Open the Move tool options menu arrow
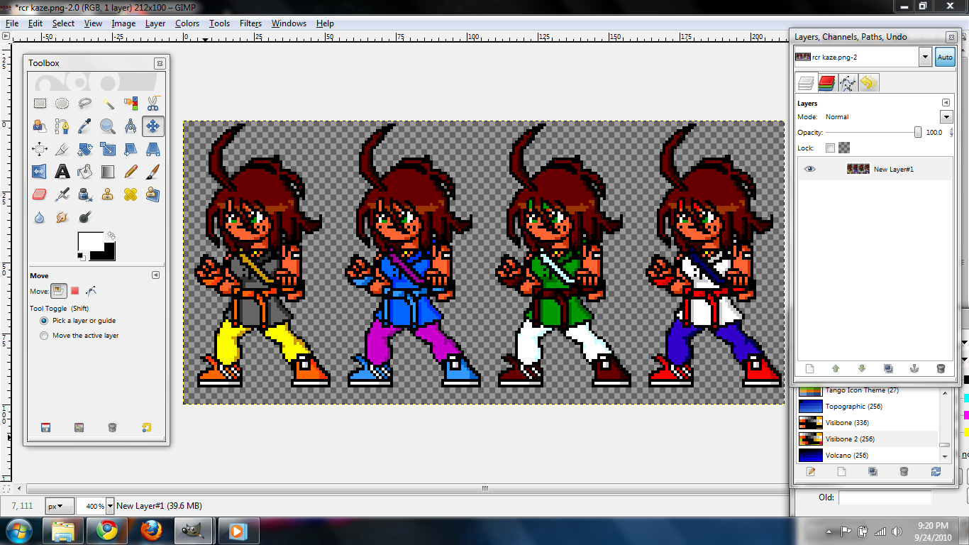The height and width of the screenshot is (545, 969). pyautogui.click(x=156, y=275)
